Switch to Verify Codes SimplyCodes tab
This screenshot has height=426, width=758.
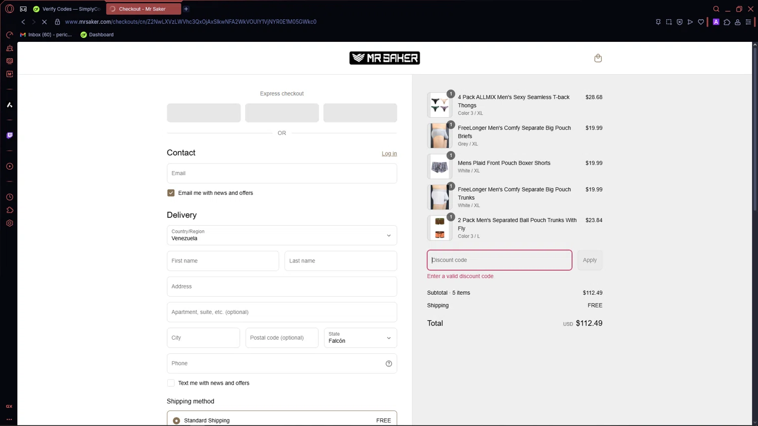coord(67,9)
